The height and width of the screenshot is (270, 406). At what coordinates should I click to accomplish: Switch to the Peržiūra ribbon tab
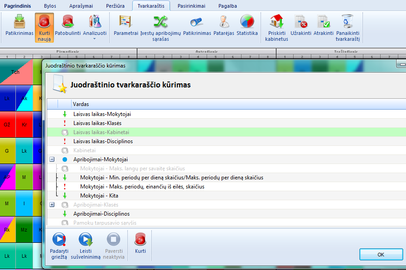click(116, 6)
